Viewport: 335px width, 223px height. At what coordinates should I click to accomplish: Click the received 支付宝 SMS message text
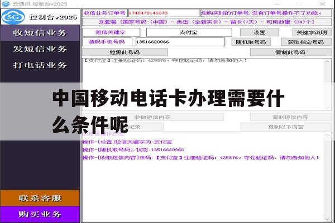pyautogui.click(x=165, y=60)
